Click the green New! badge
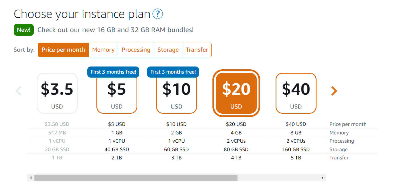 click(x=24, y=30)
